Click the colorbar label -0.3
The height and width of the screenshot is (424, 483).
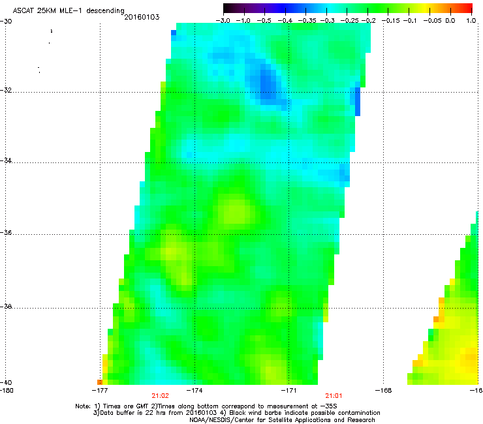coord(327,21)
